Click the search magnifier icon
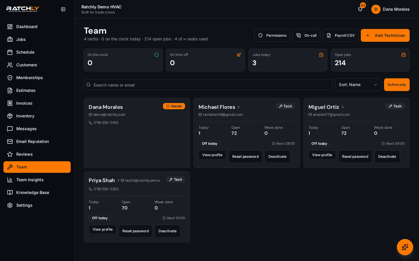 pyautogui.click(x=89, y=85)
